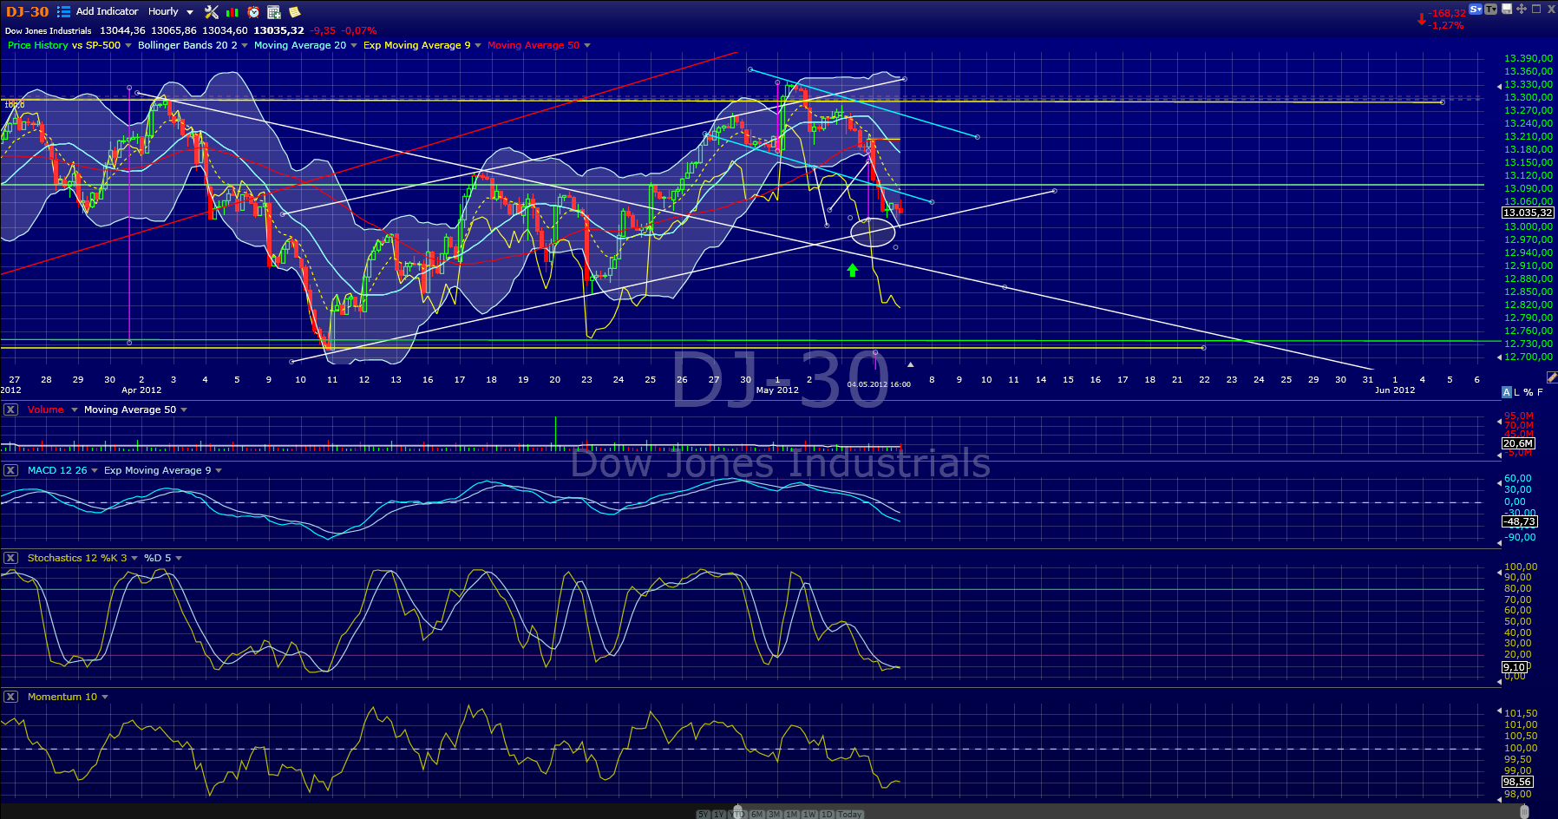Click the date range slider handle above YTD

(x=738, y=810)
